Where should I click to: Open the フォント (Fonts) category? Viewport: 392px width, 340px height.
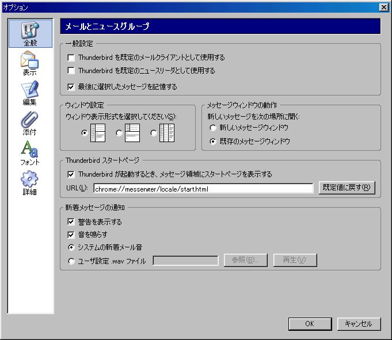coord(30,153)
